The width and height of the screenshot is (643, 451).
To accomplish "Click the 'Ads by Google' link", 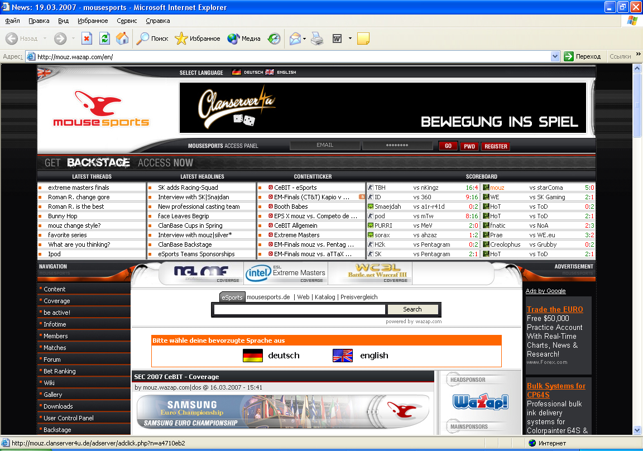I will [x=545, y=291].
